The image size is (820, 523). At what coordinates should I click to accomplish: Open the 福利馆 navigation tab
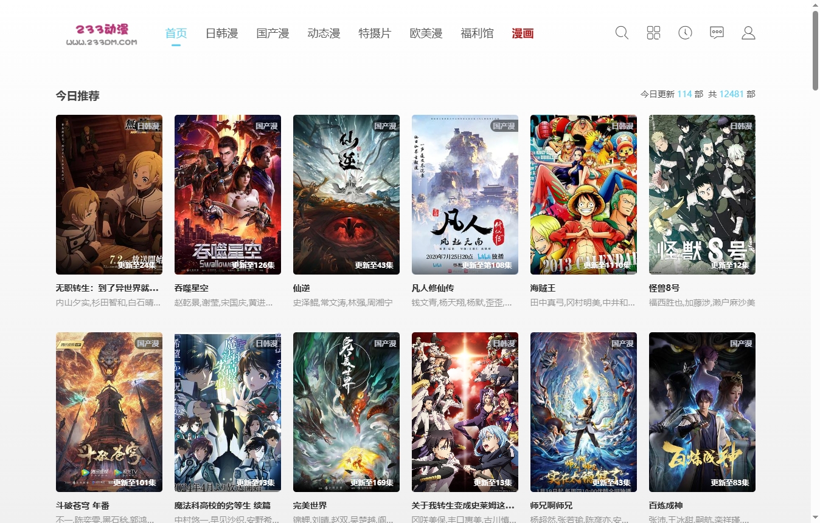coord(477,33)
